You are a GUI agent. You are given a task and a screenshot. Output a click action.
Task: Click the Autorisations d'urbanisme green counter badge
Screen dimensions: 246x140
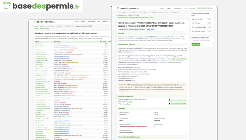pos(205,8)
